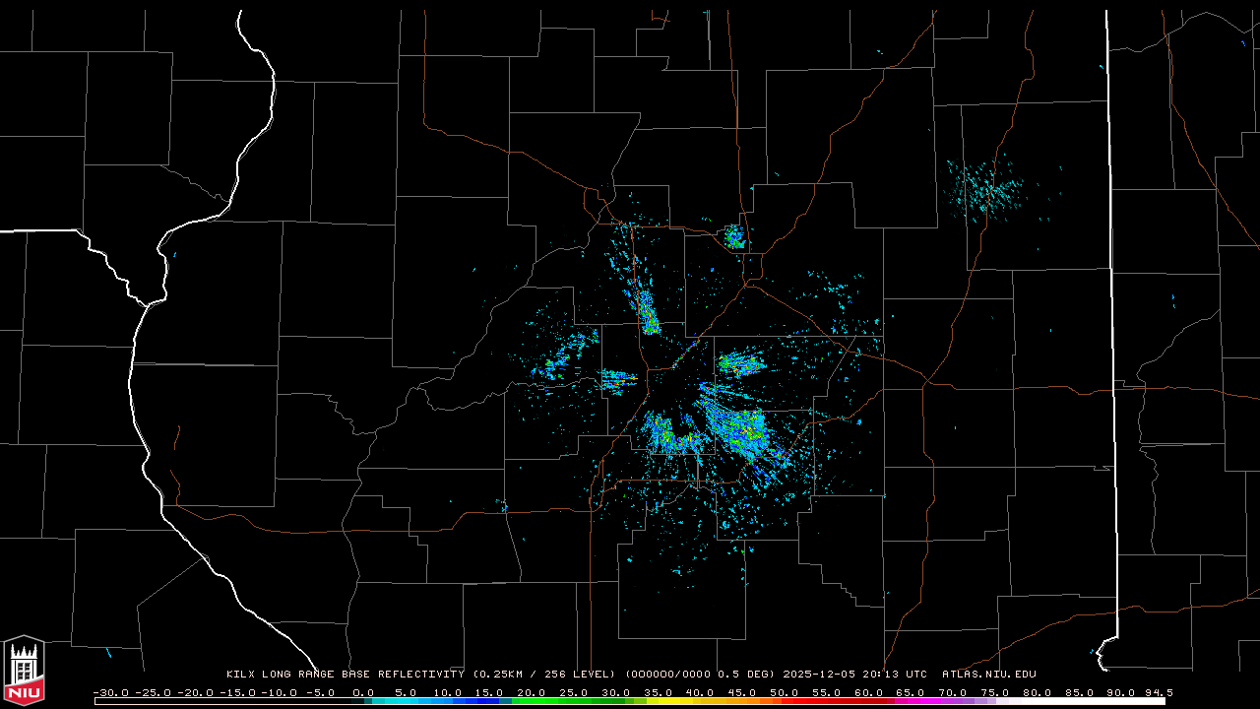This screenshot has width=1260, height=709.
Task: Click the ATLAS.NIU.EDU text label
Action: (988, 675)
